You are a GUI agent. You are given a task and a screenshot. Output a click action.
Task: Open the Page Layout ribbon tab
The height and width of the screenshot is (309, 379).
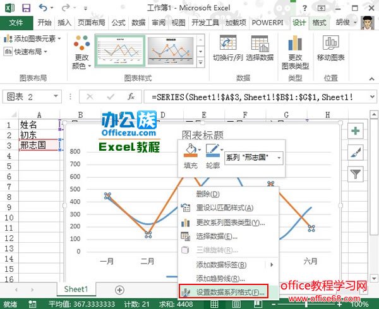pyautogui.click(x=92, y=23)
